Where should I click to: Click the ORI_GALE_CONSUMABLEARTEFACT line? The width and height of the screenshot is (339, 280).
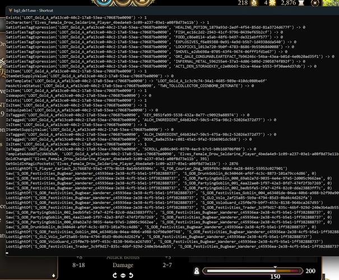pos(170,57)
